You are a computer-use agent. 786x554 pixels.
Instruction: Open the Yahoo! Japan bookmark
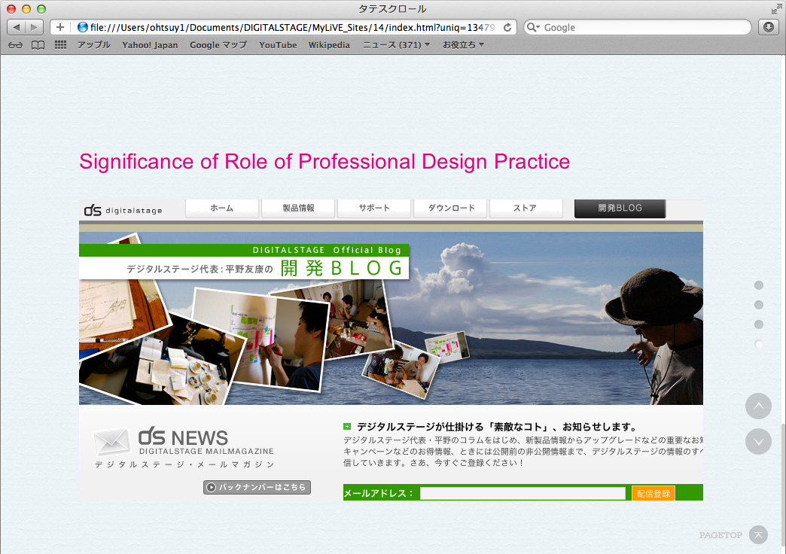150,44
